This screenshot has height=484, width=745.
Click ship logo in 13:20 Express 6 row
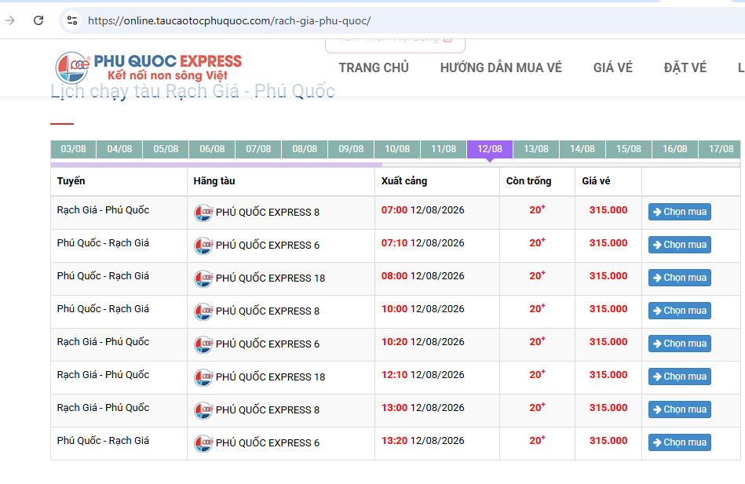pyautogui.click(x=203, y=443)
